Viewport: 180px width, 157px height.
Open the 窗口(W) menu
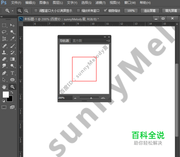coord(130,3)
